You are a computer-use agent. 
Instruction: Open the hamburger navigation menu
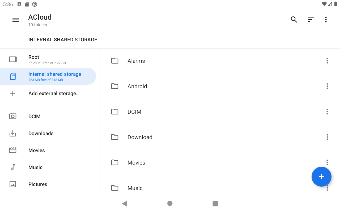tap(16, 20)
